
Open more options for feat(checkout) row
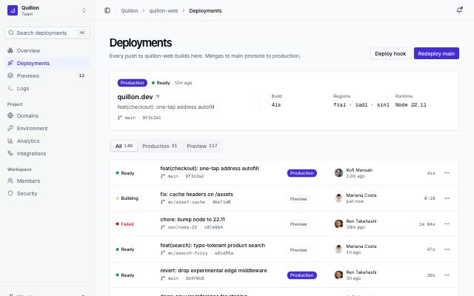click(x=447, y=173)
